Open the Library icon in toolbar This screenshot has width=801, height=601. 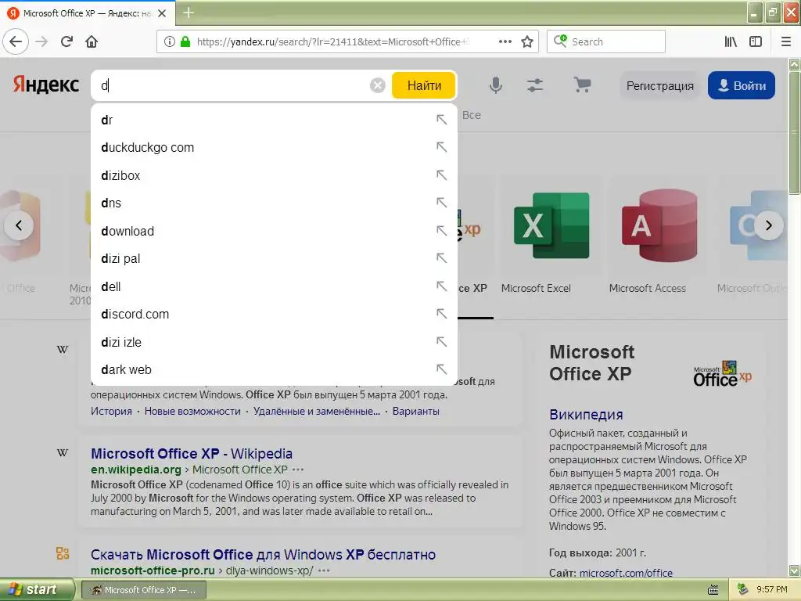[x=731, y=41]
